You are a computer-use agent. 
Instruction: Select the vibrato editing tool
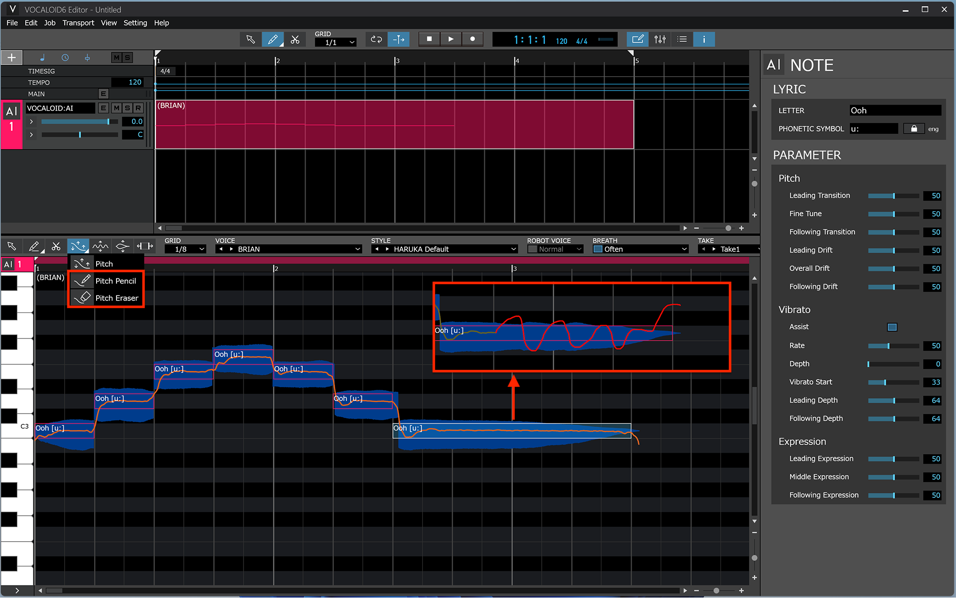click(100, 246)
